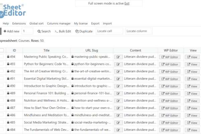This screenshot has height=134, width=201.
Task: Open content edit icon for row 490
Action: [x=118, y=86]
